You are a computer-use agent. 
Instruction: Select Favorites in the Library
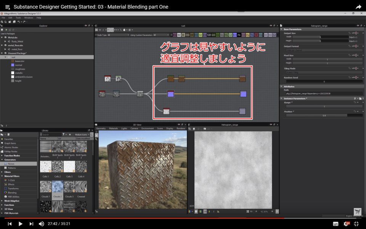click(x=8, y=139)
